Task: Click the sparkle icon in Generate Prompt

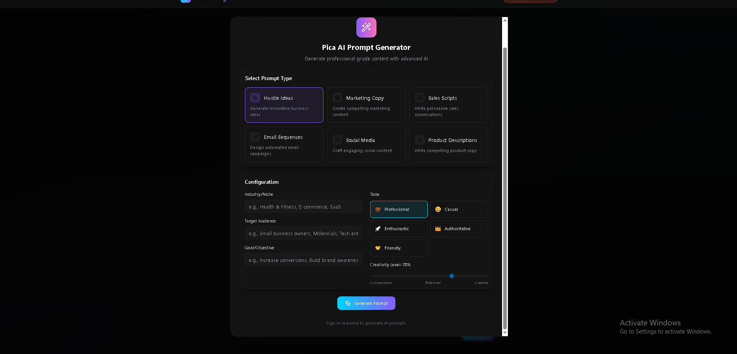Action: click(x=348, y=303)
